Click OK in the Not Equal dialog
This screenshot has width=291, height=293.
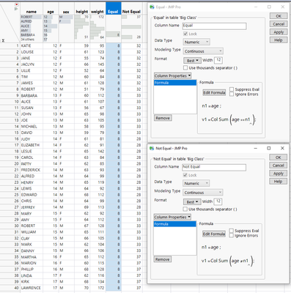pyautogui.click(x=279, y=157)
